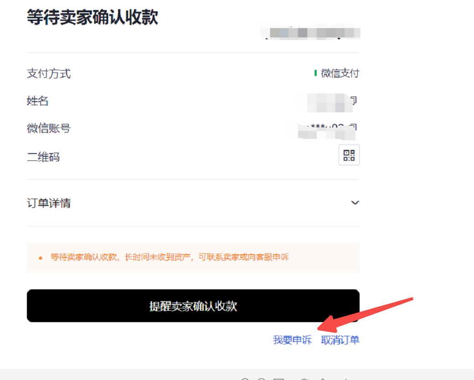Select the 支付方式 row label

[48, 74]
